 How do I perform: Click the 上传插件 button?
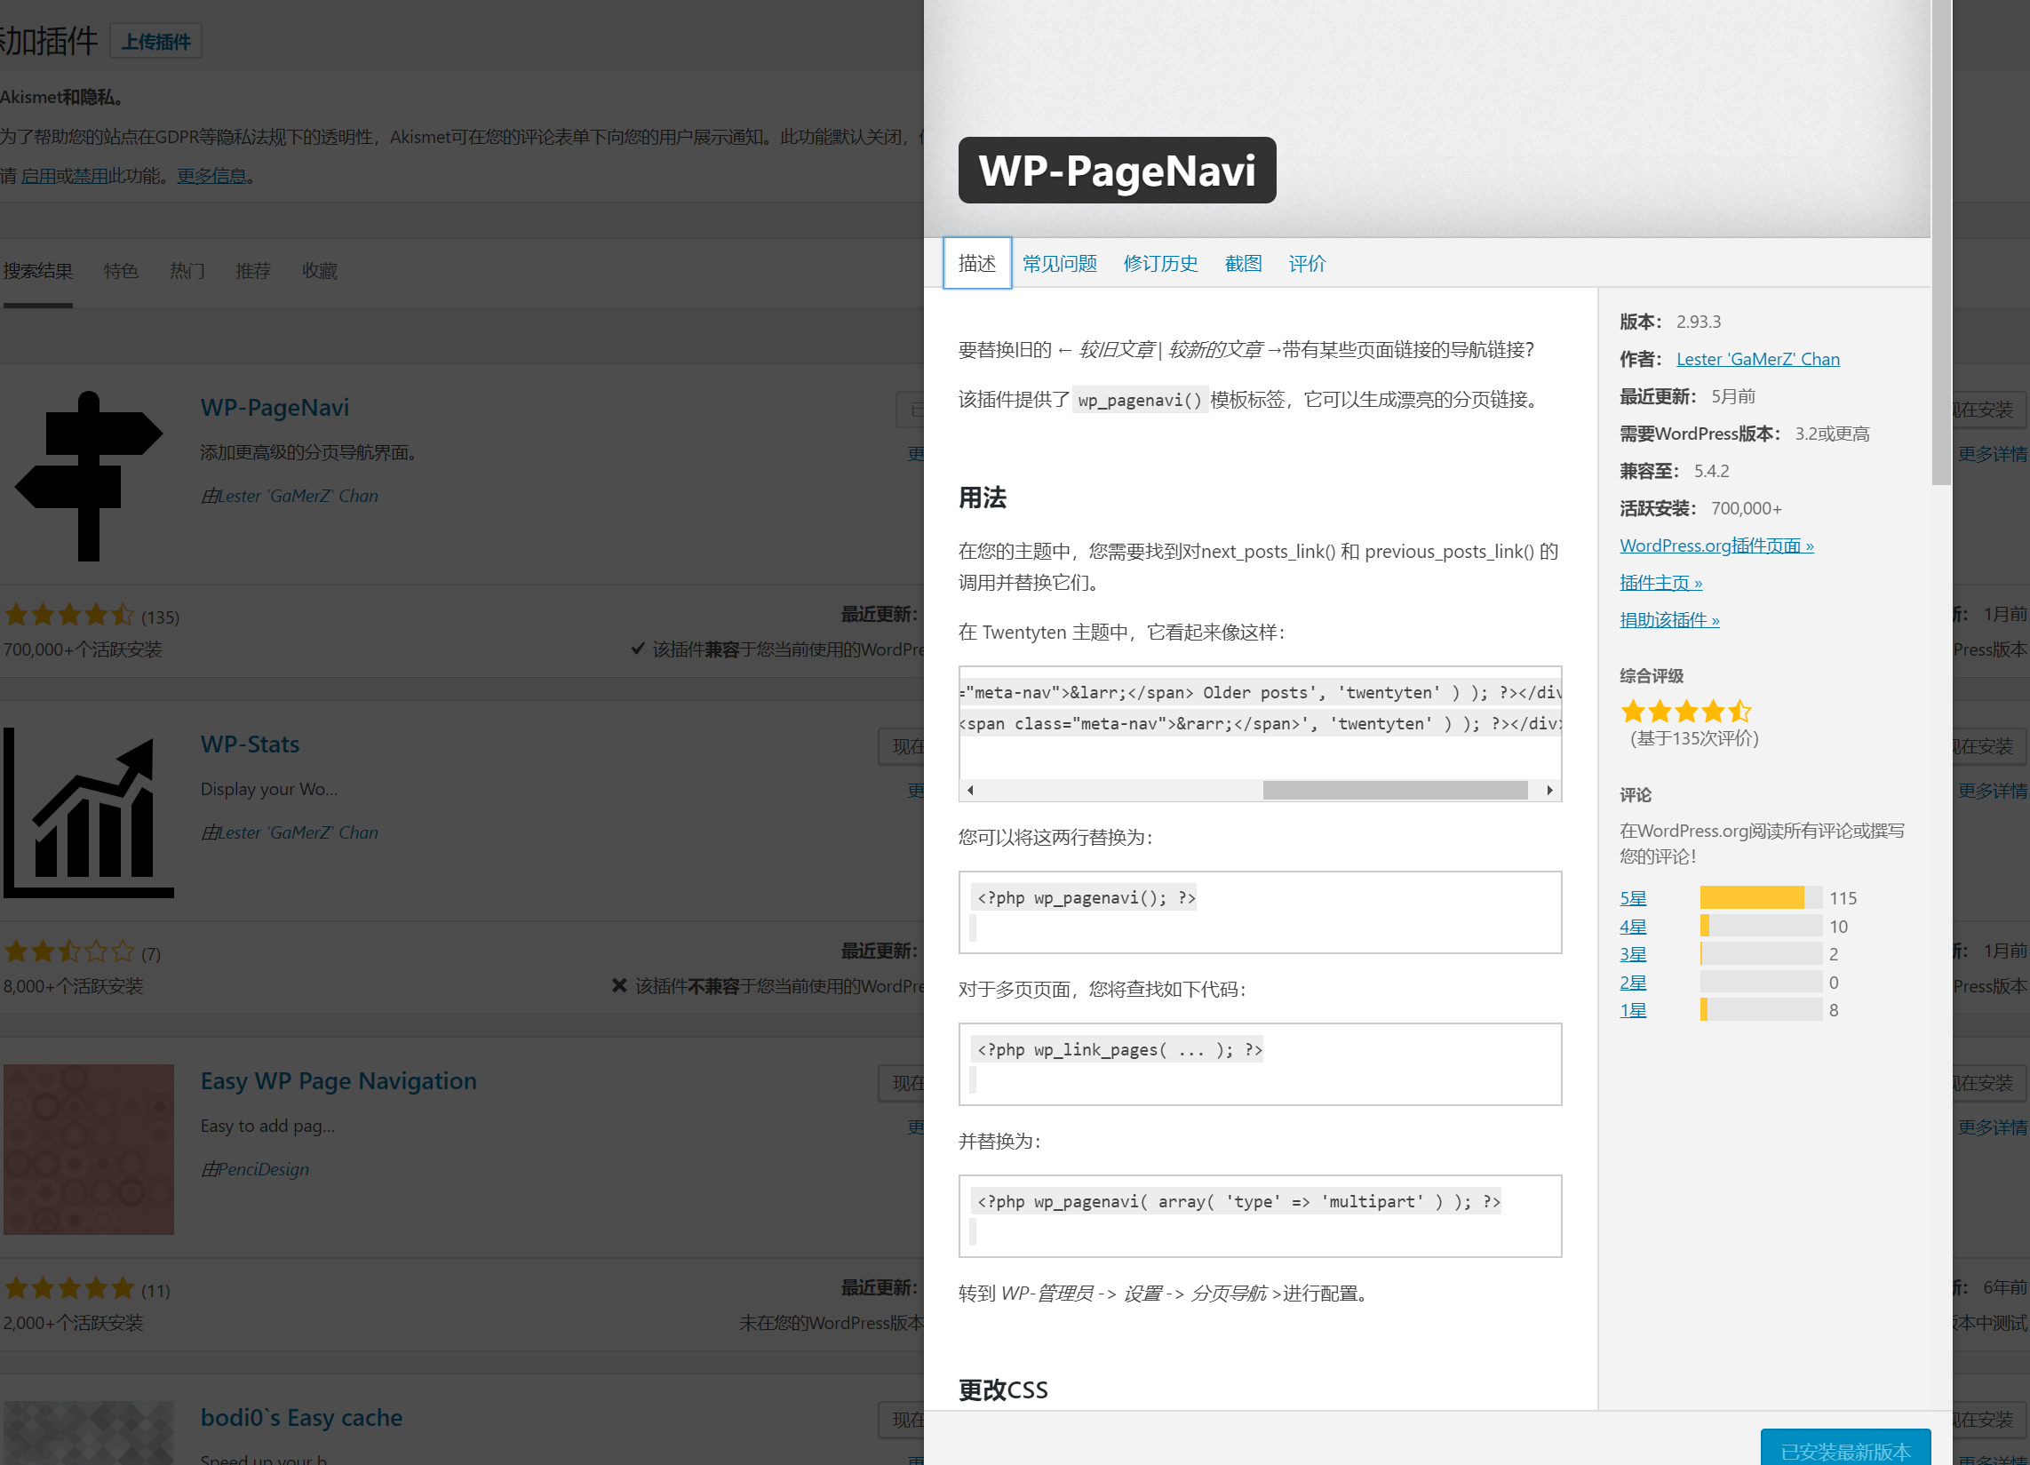pos(155,41)
